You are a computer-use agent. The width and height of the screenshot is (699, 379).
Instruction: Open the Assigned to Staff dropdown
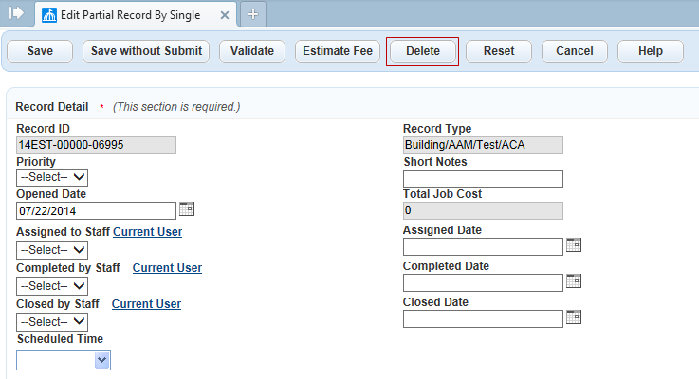pyautogui.click(x=52, y=250)
